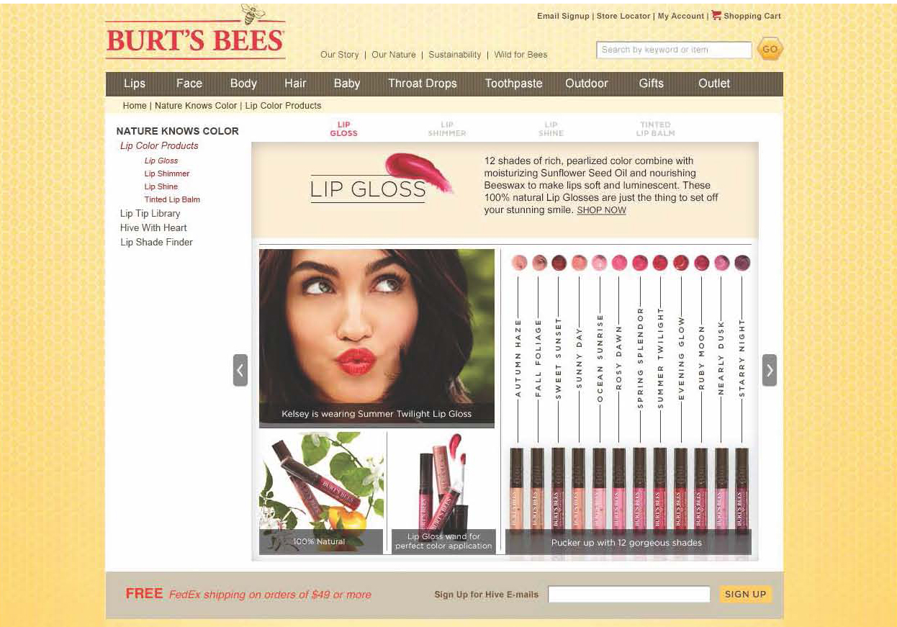This screenshot has width=897, height=627.
Task: Open the Toothpaste menu
Action: (514, 84)
